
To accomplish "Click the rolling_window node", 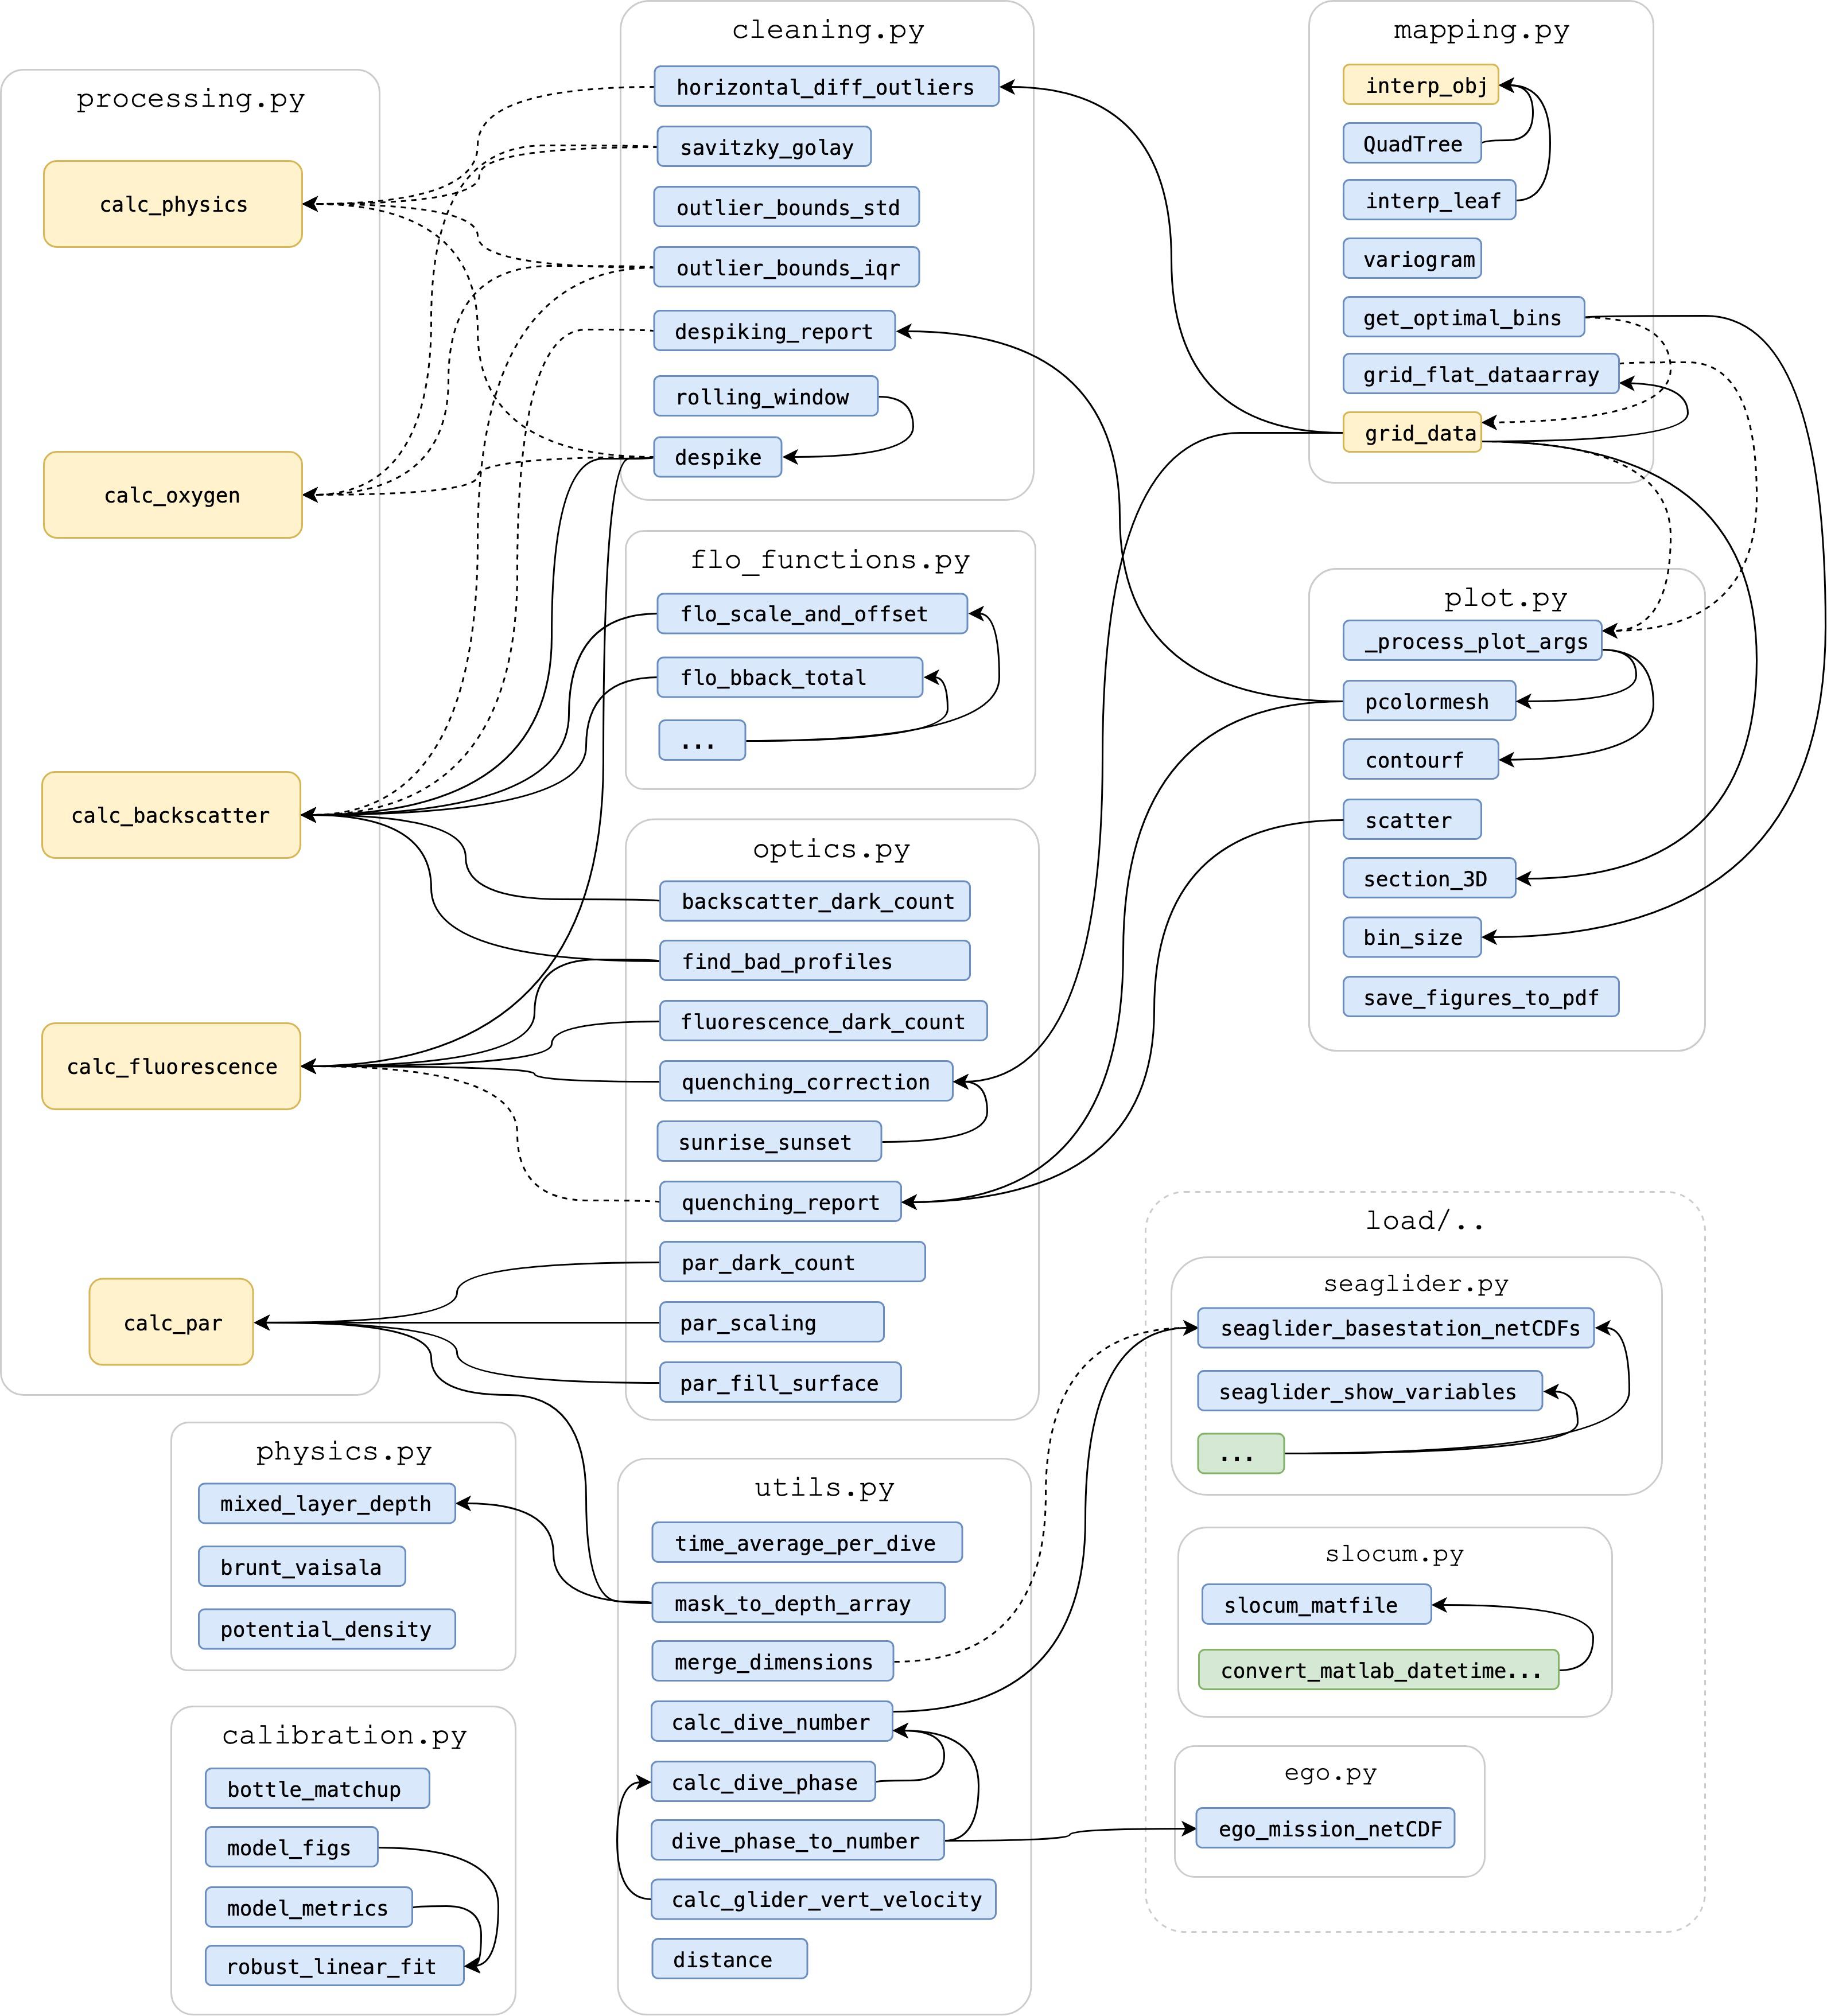I will pos(766,396).
